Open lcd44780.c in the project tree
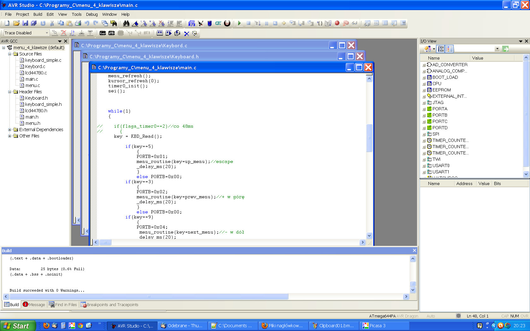This screenshot has width=530, height=331. 36,73
